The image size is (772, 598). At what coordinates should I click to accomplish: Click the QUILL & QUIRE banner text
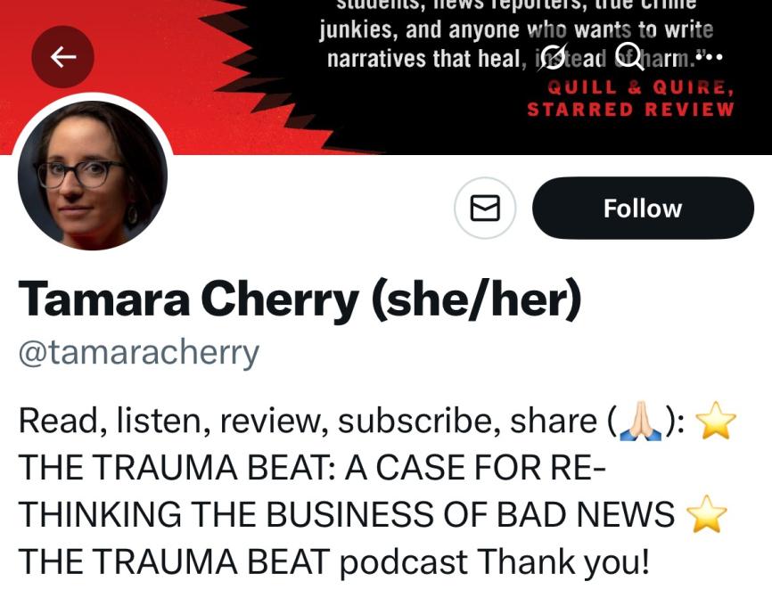coord(641,87)
